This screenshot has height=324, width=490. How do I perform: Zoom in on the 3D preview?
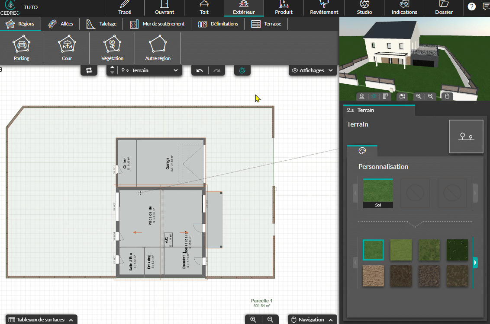click(x=419, y=96)
